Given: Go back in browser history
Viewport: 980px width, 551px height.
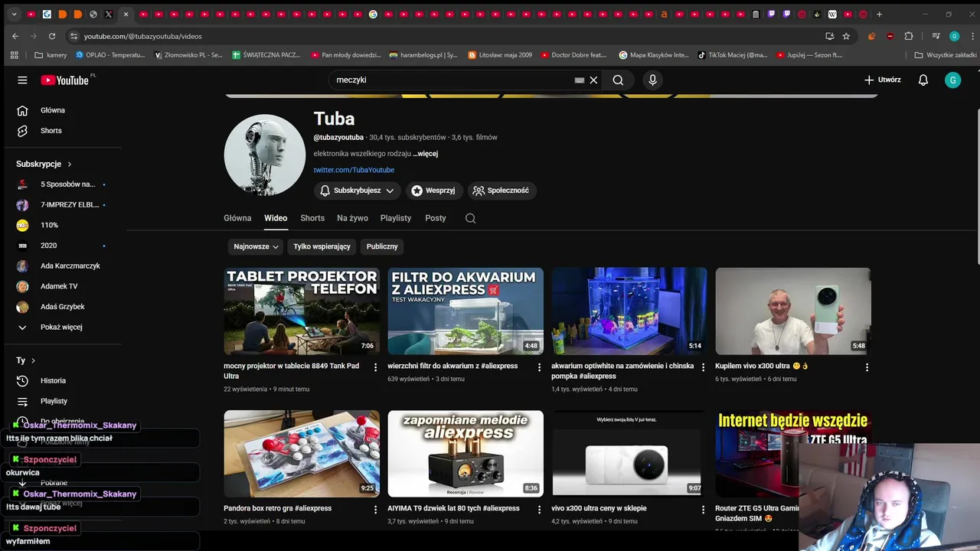Looking at the screenshot, I should pos(15,36).
